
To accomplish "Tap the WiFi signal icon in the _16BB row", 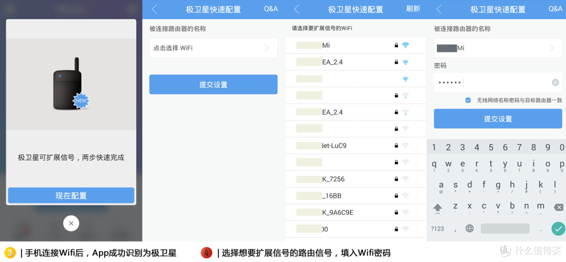I will pos(405,196).
